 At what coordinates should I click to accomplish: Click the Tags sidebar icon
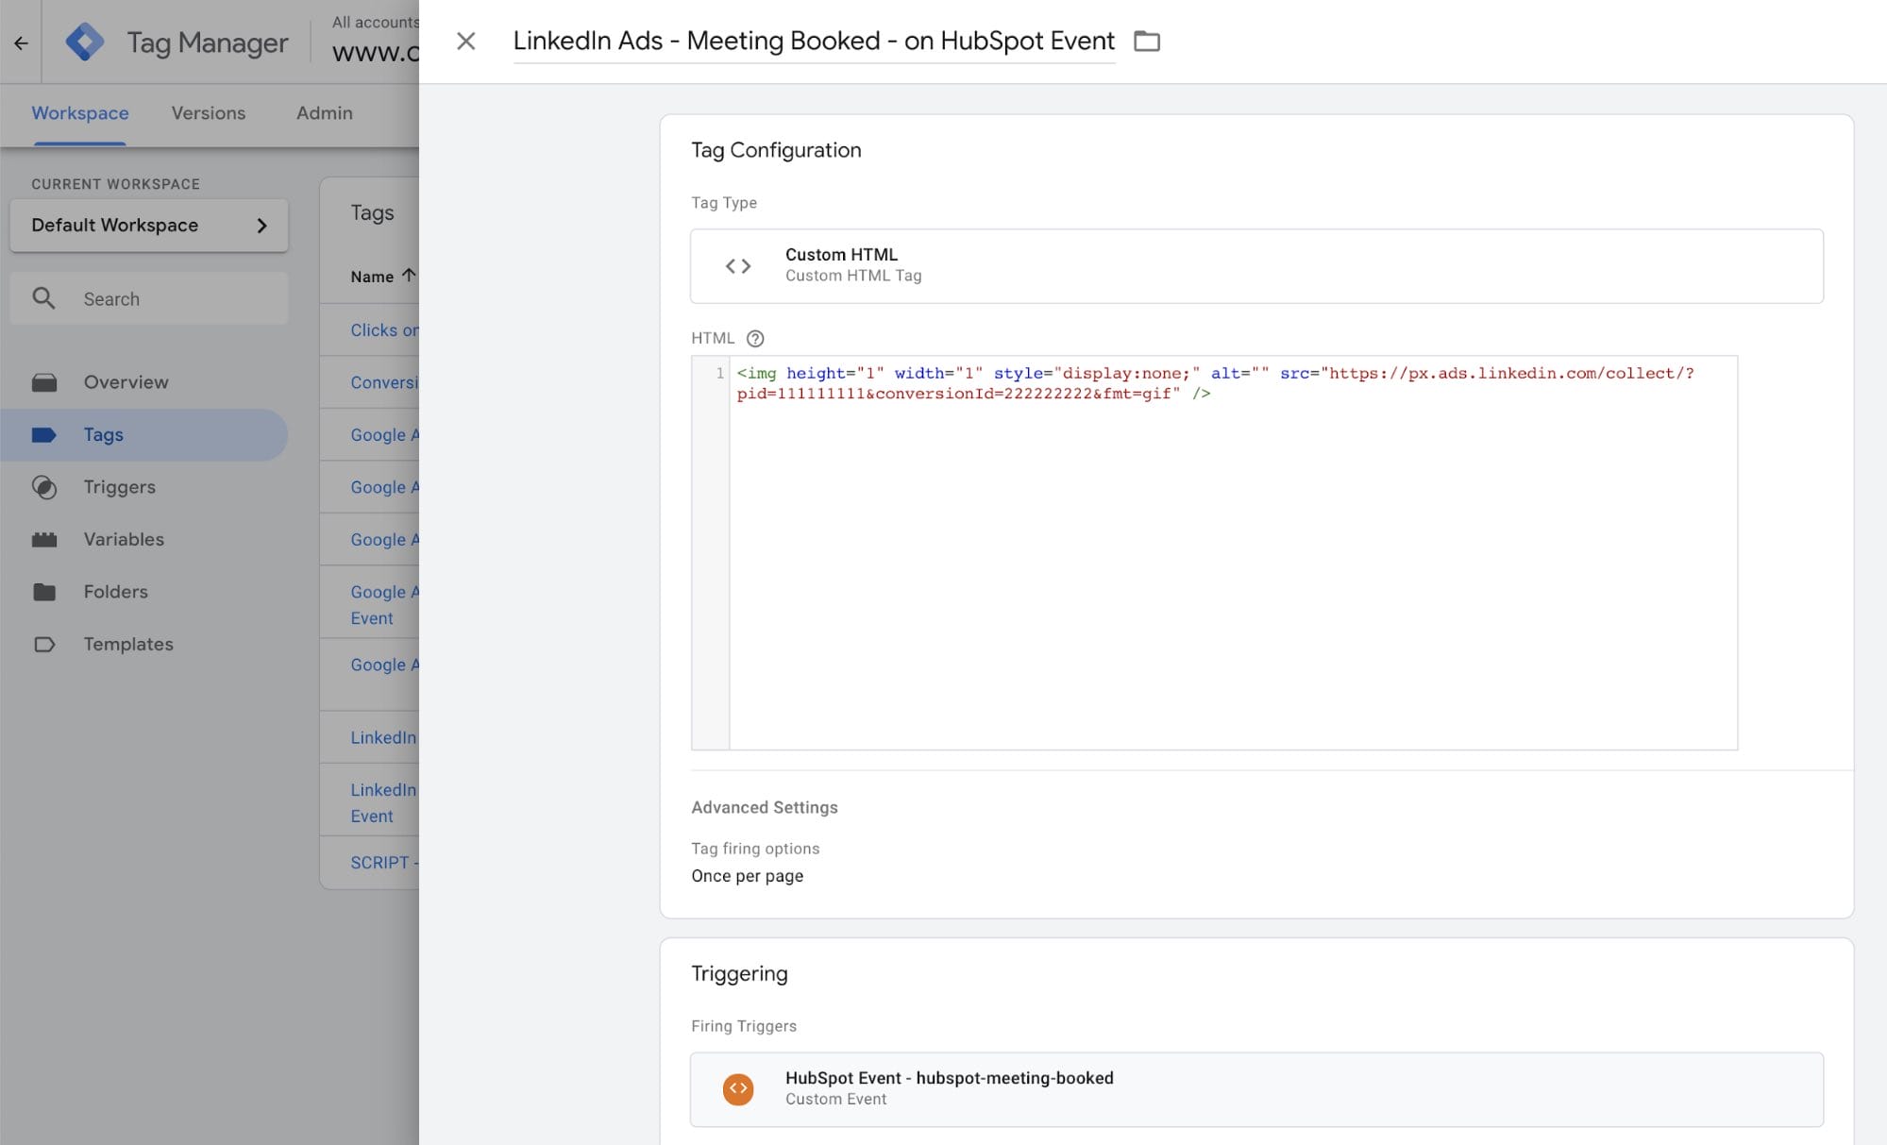[44, 435]
